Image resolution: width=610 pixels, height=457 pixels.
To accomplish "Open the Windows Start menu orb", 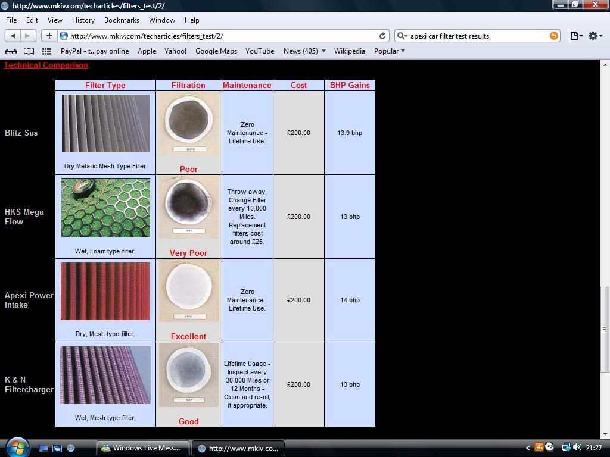I will coord(17,447).
